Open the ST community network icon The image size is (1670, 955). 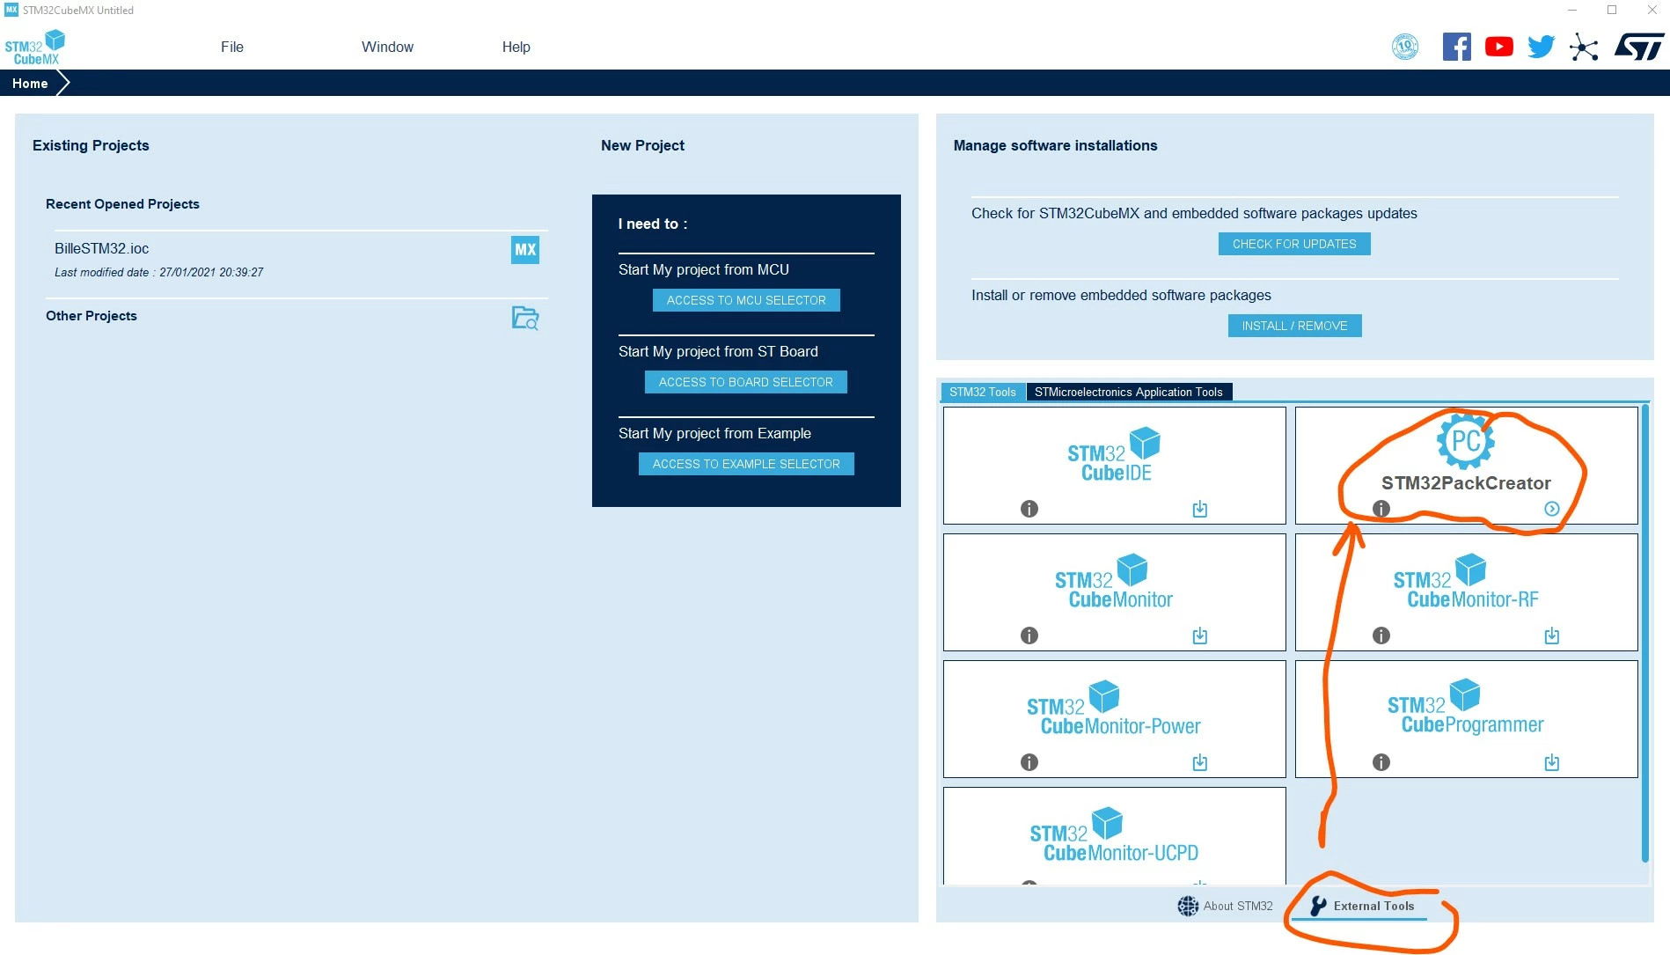point(1584,47)
